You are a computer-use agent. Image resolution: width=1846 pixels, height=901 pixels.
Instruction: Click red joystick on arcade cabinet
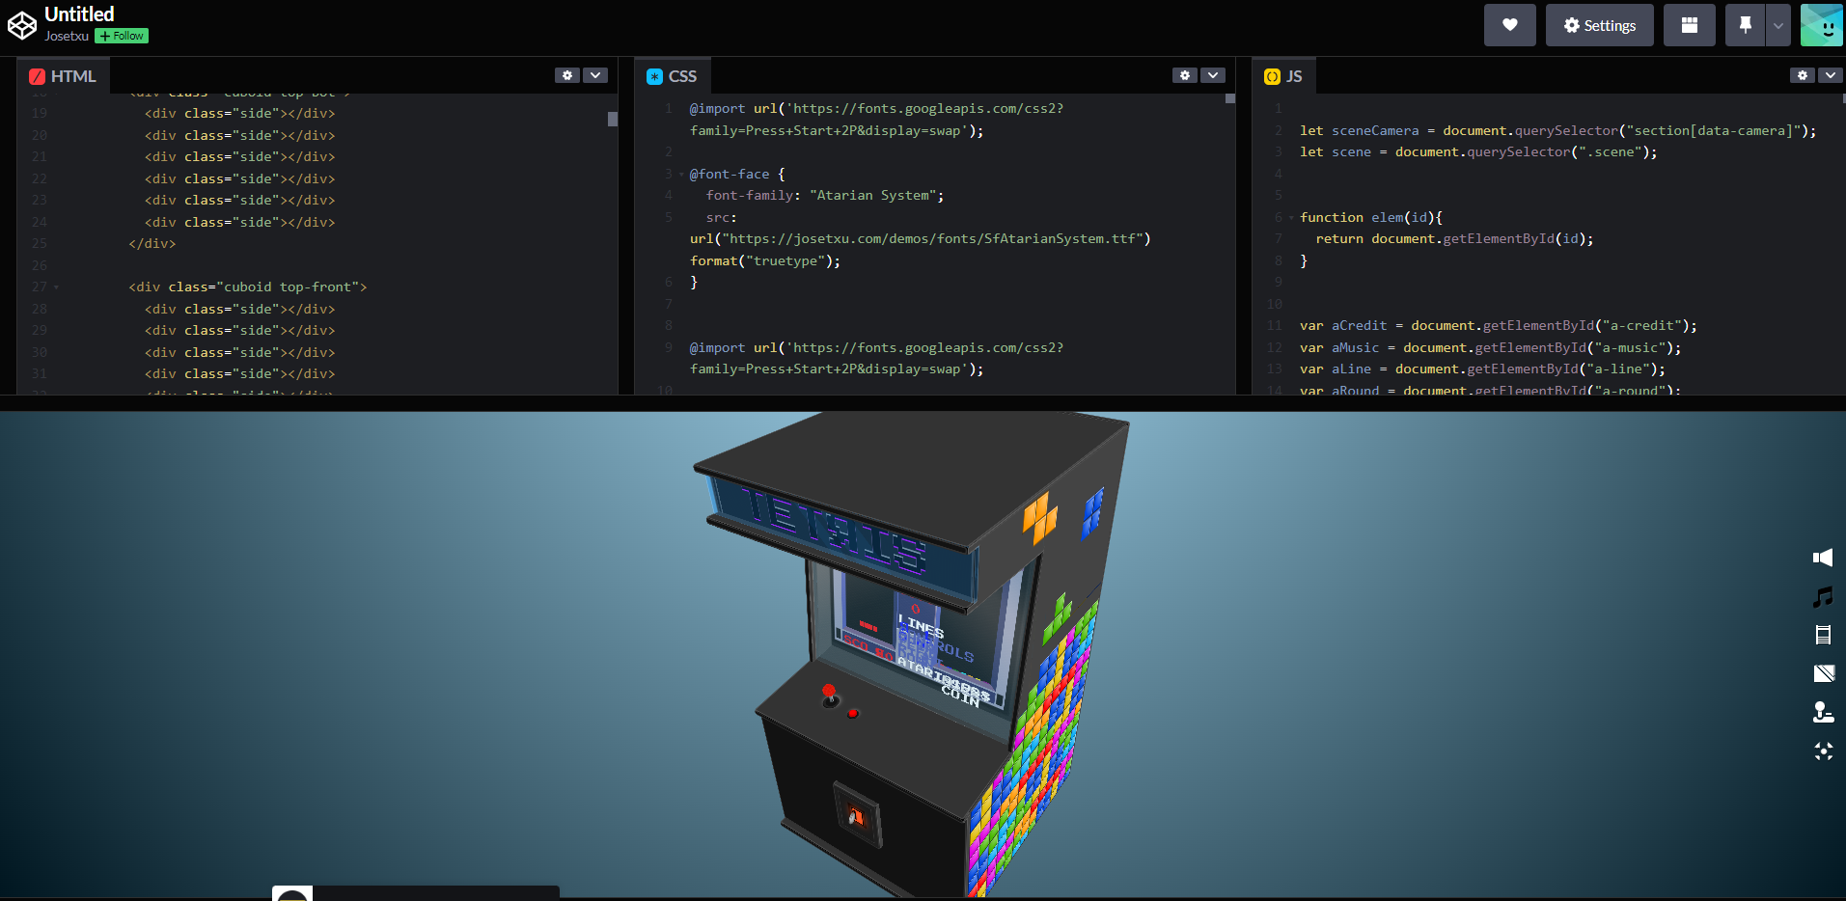tap(829, 695)
